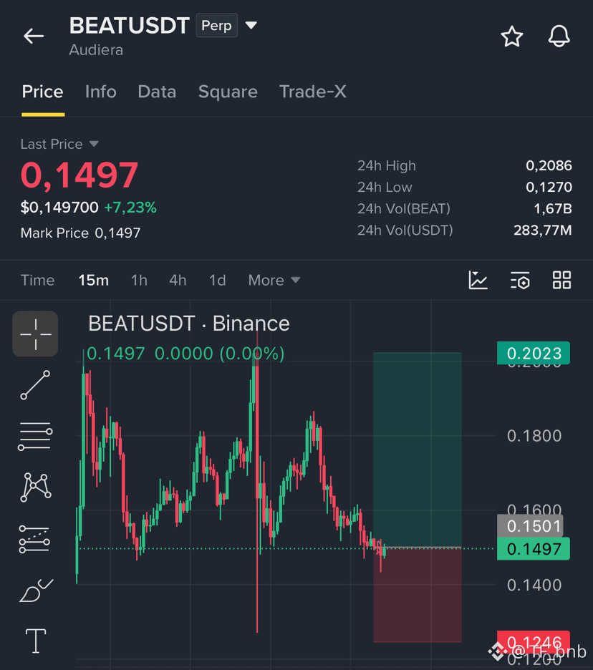
Task: Click the 24h High value 0,2086
Action: coord(549,165)
